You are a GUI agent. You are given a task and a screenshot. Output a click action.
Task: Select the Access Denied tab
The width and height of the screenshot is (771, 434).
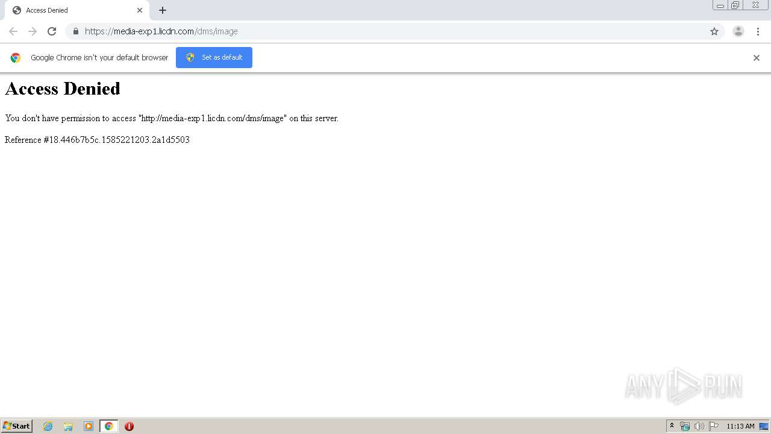(x=77, y=10)
